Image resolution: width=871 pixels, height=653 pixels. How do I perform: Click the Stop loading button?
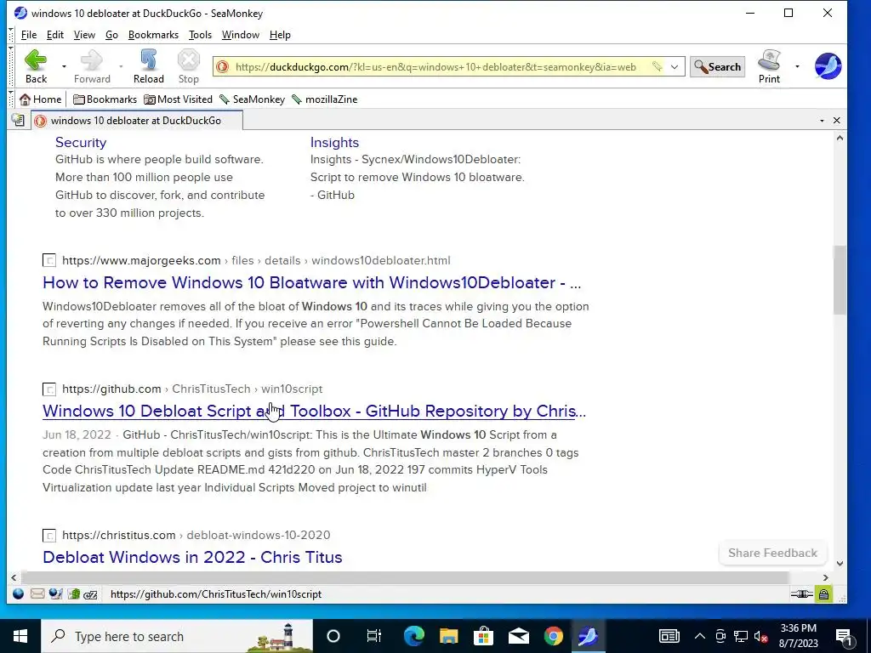click(188, 66)
